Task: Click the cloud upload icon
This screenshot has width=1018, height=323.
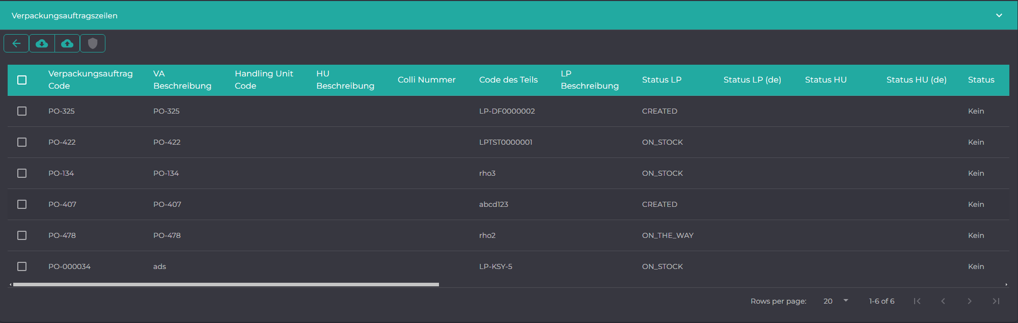Action: pyautogui.click(x=67, y=43)
